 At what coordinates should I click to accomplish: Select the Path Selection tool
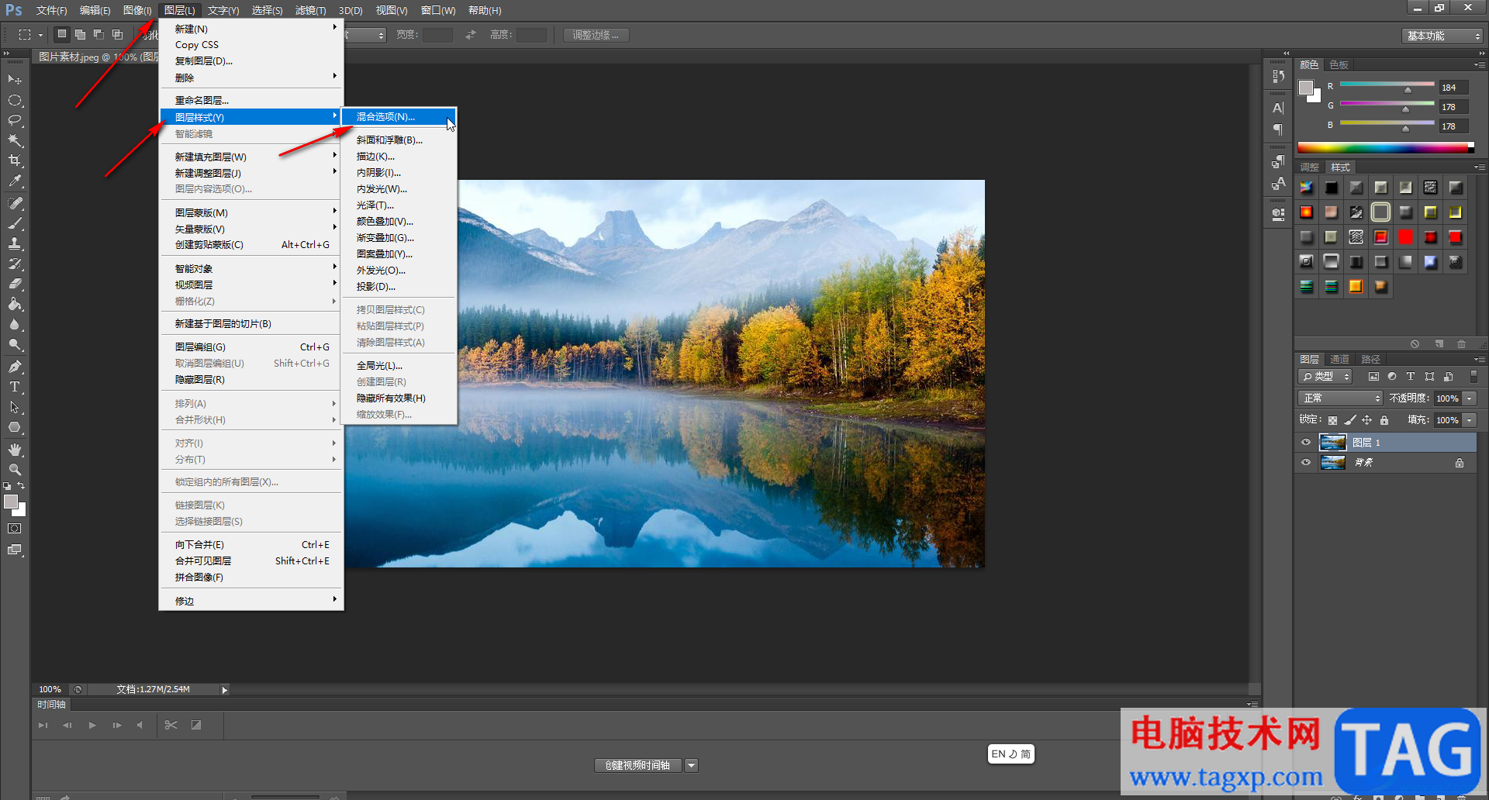(15, 406)
